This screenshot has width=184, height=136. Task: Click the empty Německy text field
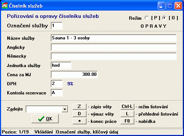pyautogui.click(x=114, y=56)
